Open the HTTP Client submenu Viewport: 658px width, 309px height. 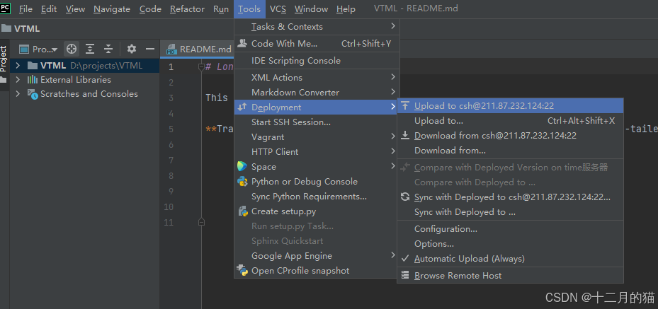click(x=317, y=151)
